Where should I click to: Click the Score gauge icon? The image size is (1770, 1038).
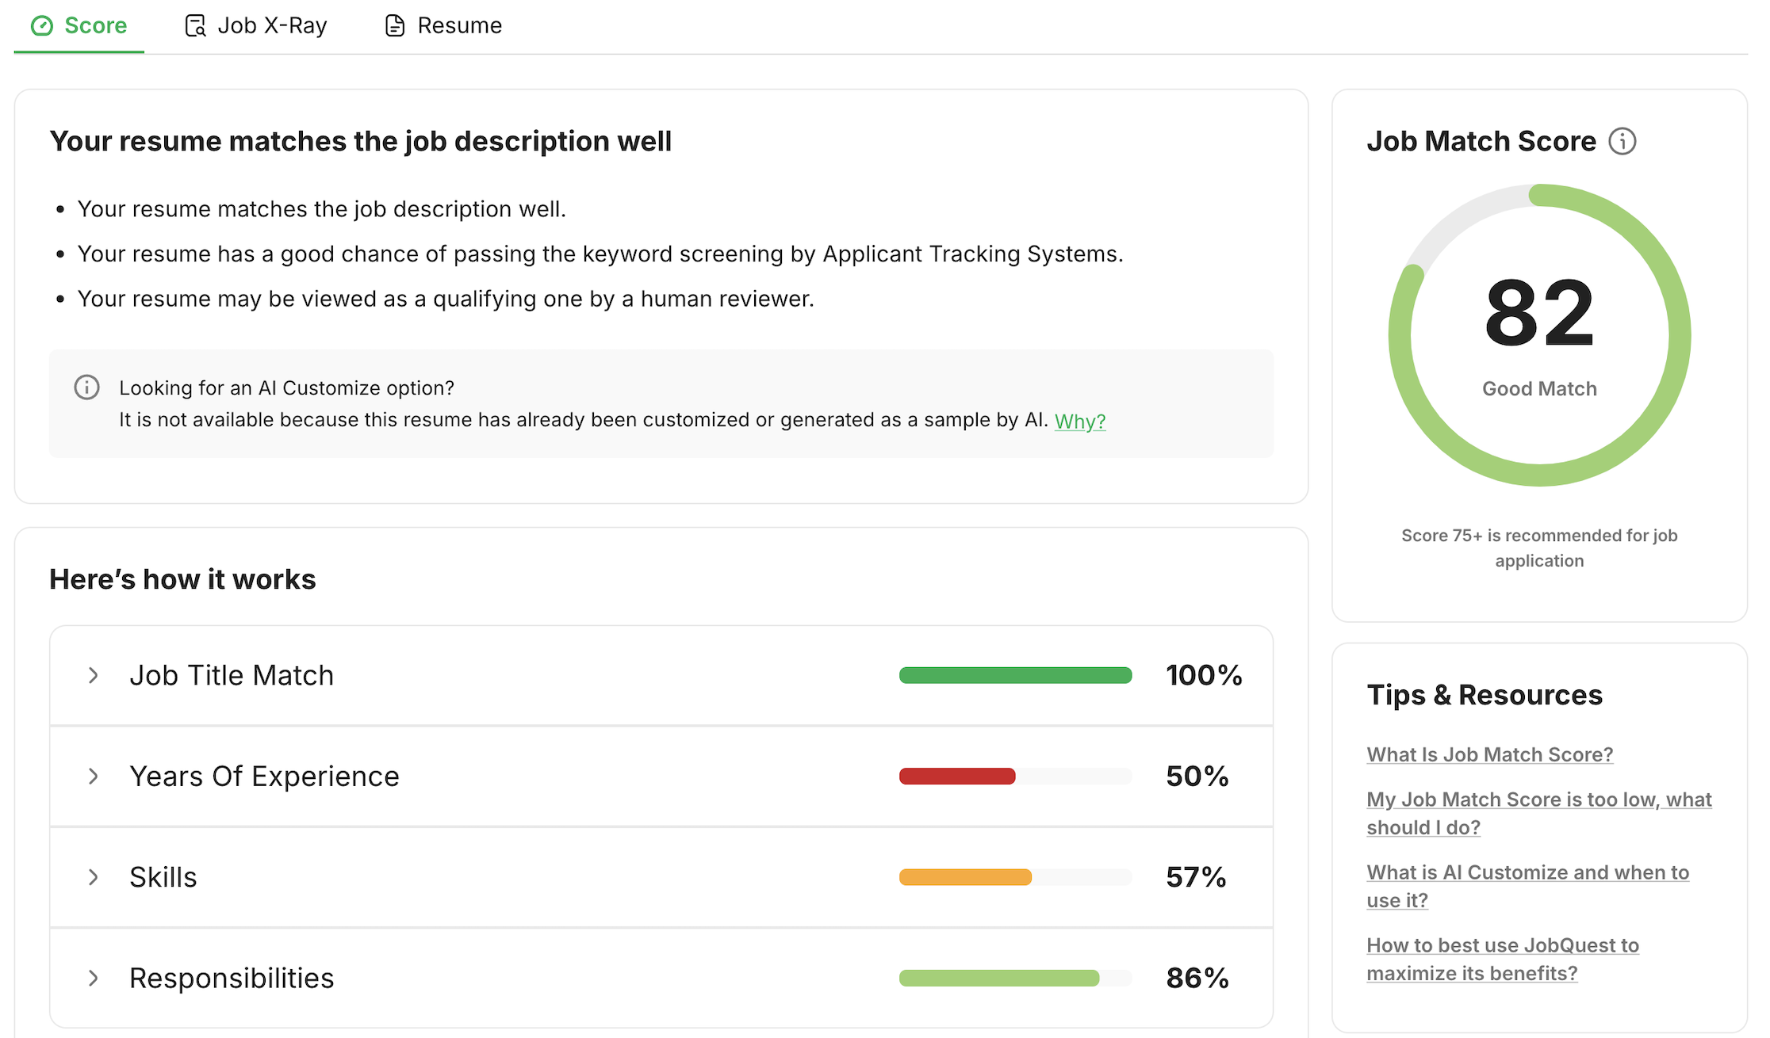tap(42, 26)
